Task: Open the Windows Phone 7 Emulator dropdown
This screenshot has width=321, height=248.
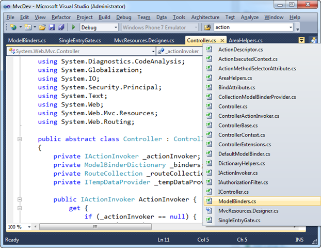Action: point(160,27)
